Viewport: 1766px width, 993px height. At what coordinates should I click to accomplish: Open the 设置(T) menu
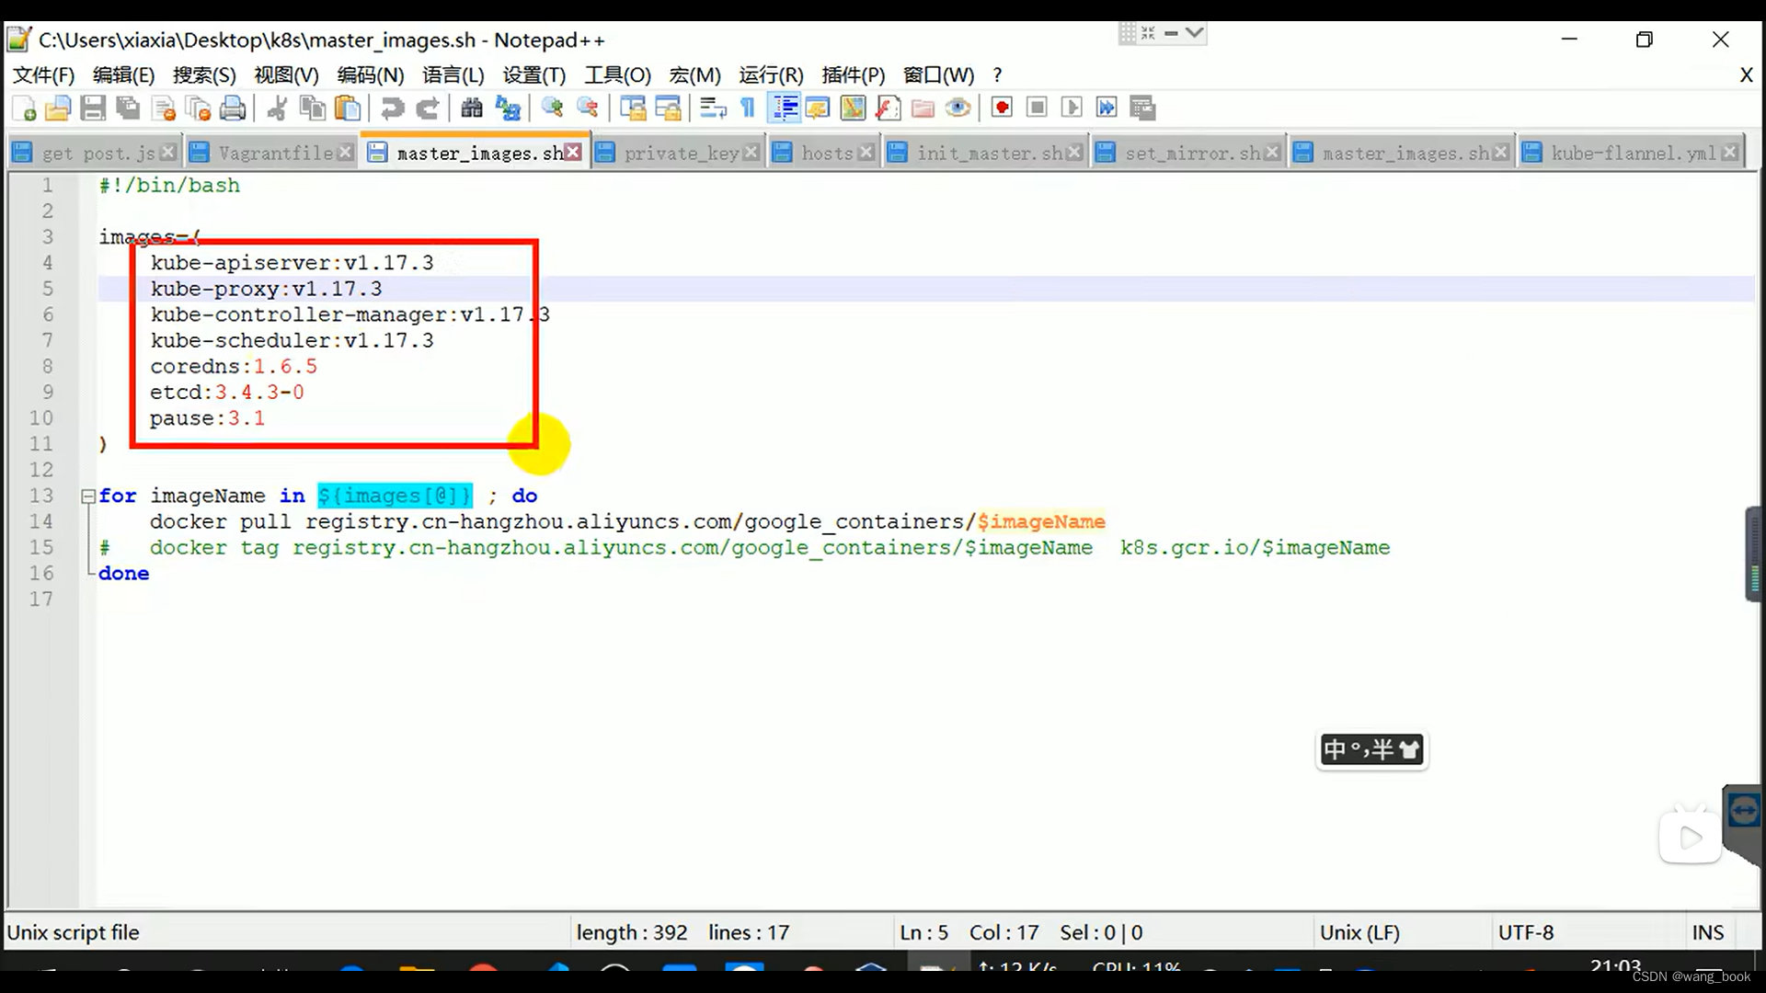(533, 75)
